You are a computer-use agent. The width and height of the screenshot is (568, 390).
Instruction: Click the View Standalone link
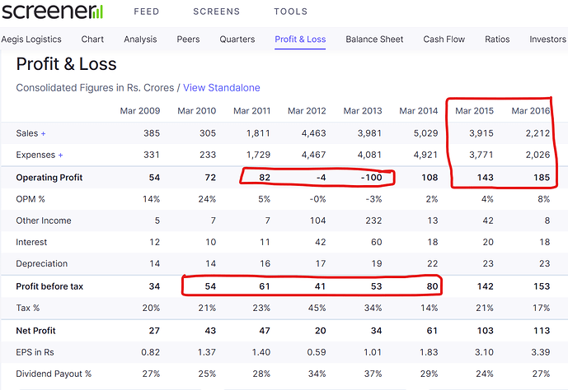(221, 88)
